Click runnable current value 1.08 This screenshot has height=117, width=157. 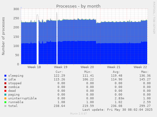tap(61, 102)
